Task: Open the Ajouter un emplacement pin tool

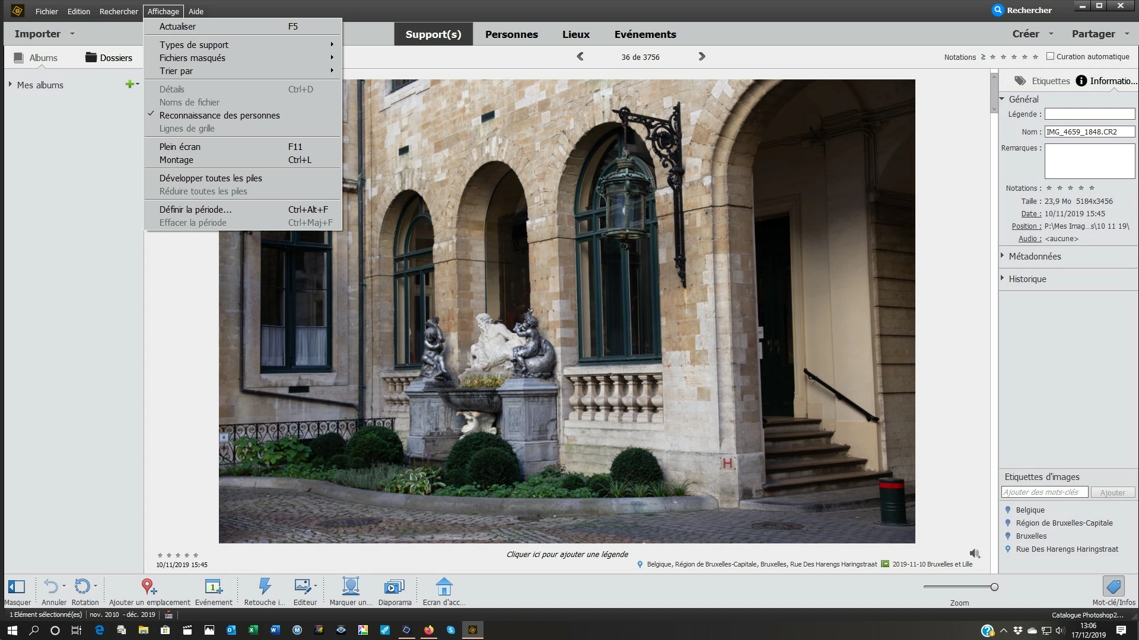Action: click(x=148, y=587)
